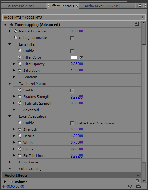Toggle stopwatch for Saturation
The image size is (148, 190).
(20, 71)
